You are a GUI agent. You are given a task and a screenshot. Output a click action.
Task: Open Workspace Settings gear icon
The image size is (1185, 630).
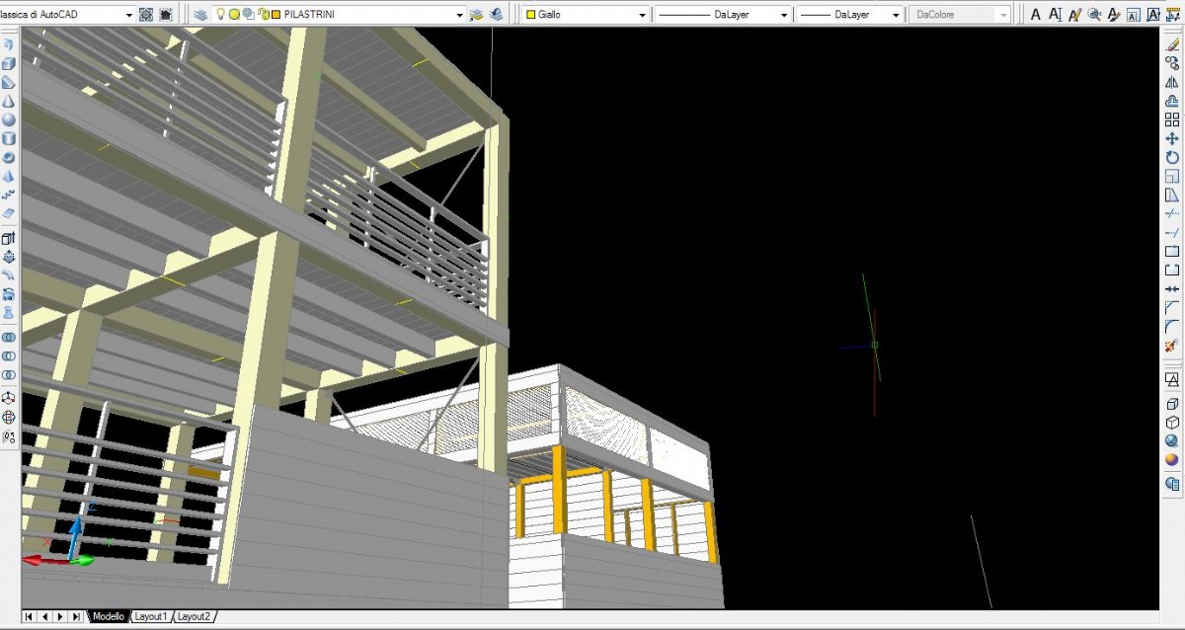click(146, 15)
